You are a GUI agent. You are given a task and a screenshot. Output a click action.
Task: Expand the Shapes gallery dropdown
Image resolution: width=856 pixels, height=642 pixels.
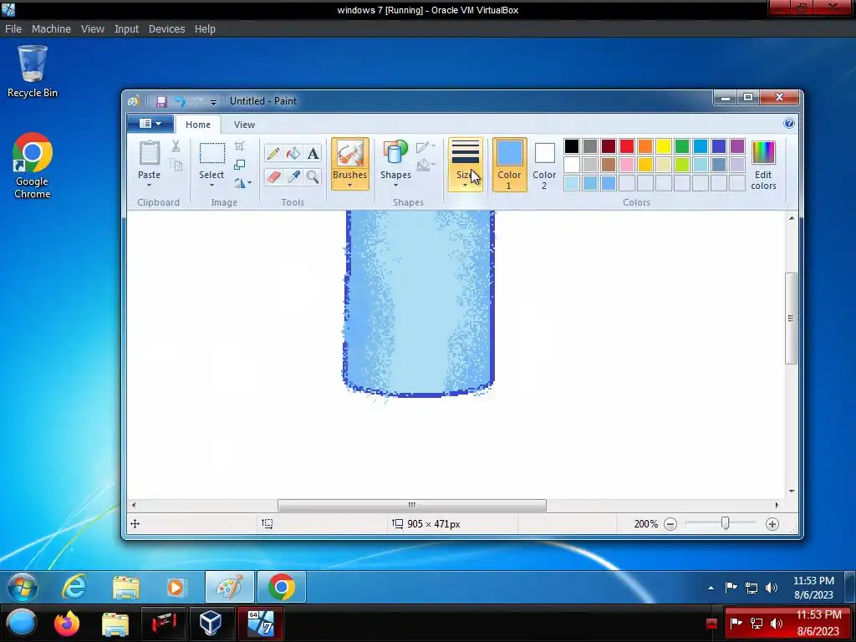(395, 185)
